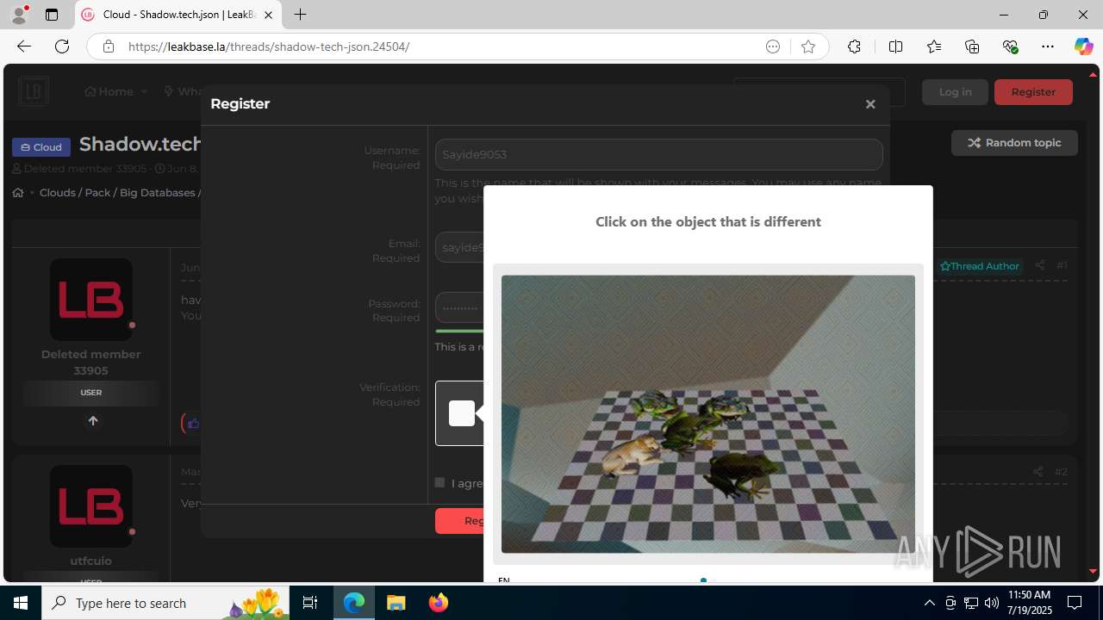Open the utfcuio user profile

tap(90, 561)
